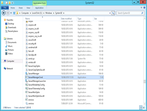Refresh the System32 folder view
This screenshot has width=147, height=111.
click(113, 13)
